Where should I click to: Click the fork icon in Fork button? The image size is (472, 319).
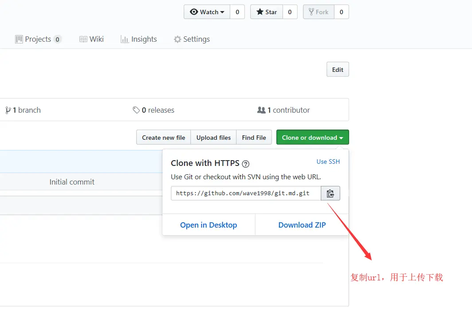(x=311, y=12)
